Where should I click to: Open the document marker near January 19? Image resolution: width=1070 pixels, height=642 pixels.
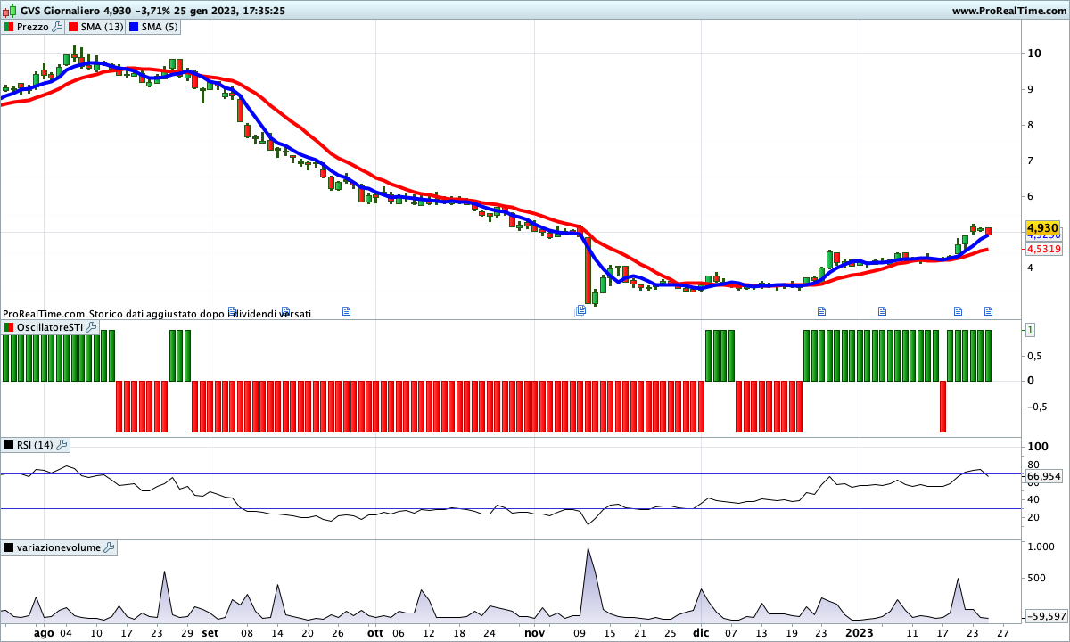point(958,310)
